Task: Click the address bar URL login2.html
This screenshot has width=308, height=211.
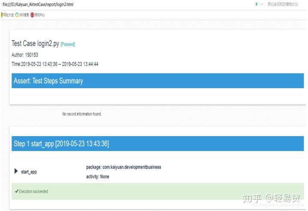Action: tap(38, 4)
